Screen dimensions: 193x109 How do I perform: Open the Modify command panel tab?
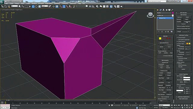click(161, 10)
